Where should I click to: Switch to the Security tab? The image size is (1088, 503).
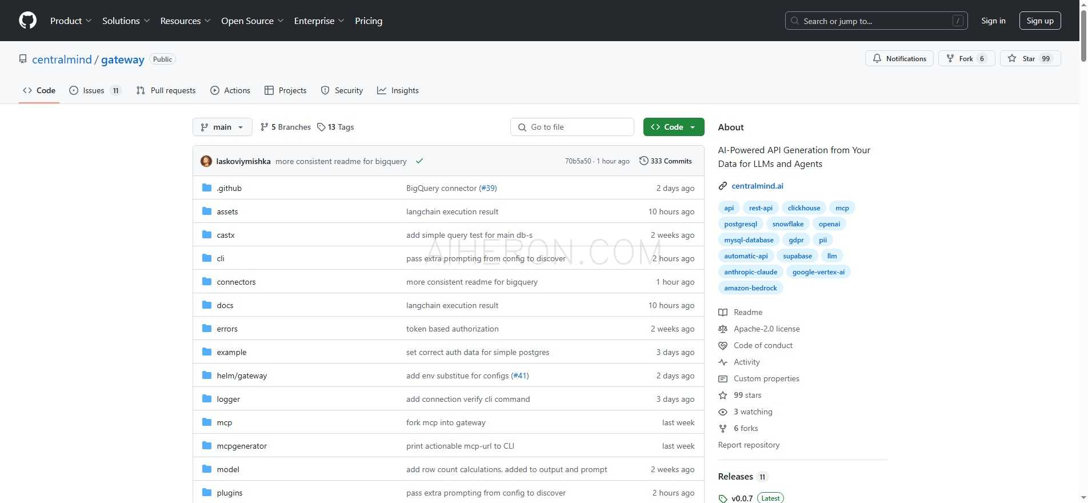point(342,90)
